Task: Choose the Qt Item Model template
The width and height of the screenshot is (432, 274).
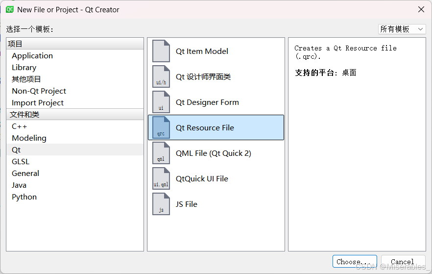Action: coord(216,51)
